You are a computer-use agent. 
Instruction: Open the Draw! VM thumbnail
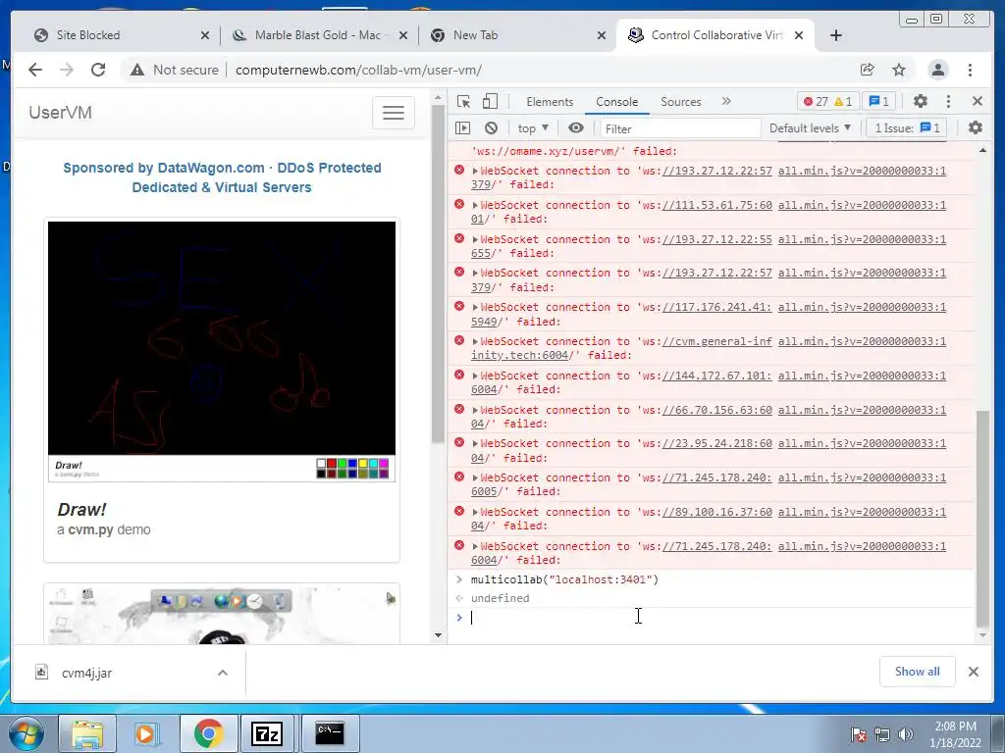(222, 351)
